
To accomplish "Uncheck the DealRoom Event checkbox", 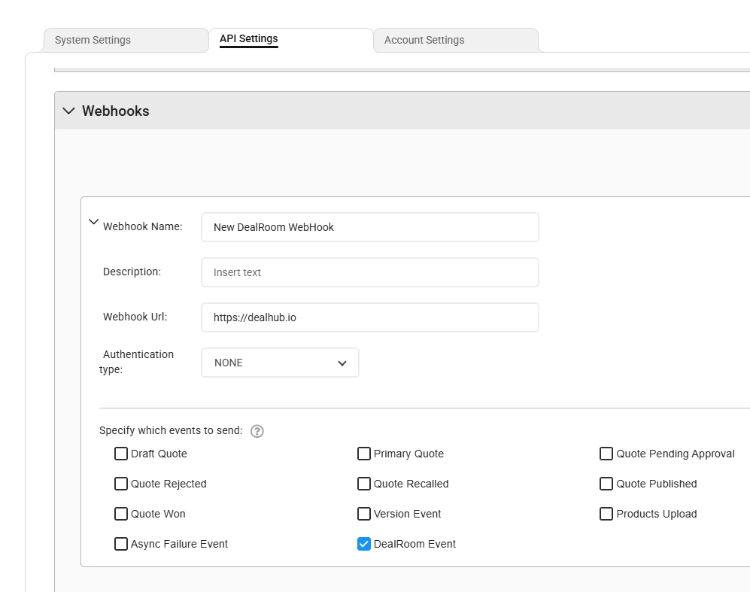I will click(x=364, y=544).
